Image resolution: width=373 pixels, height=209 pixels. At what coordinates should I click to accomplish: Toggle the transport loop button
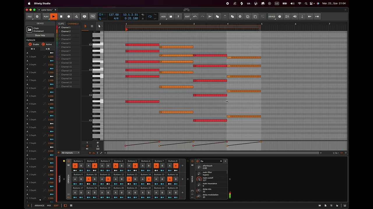tap(150, 17)
